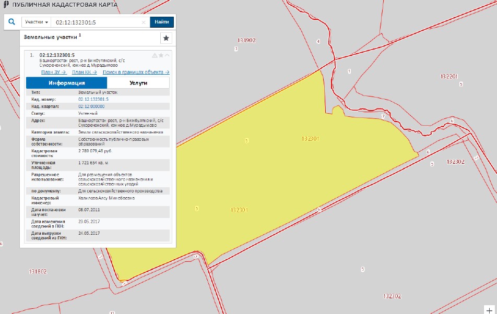Clear the search field with the X
Viewport: 497px width, 314px height.
point(144,22)
